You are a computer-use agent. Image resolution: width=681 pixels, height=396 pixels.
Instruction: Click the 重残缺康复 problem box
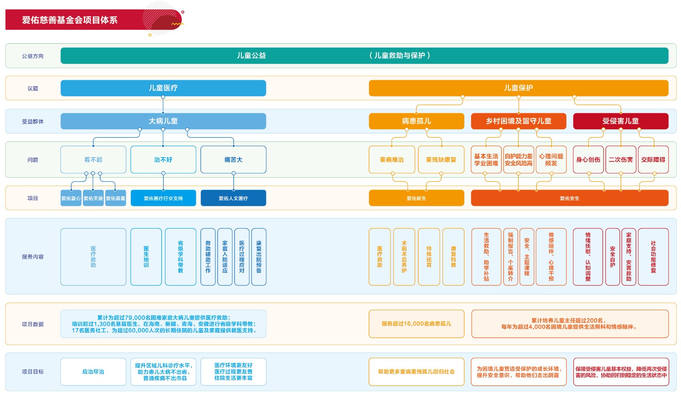click(441, 160)
